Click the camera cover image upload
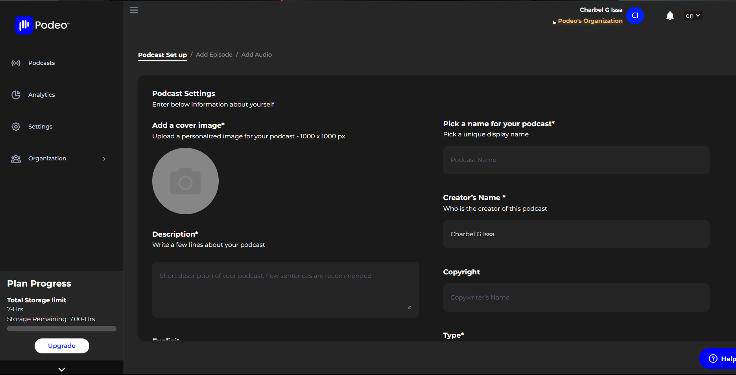The width and height of the screenshot is (736, 375). [185, 181]
